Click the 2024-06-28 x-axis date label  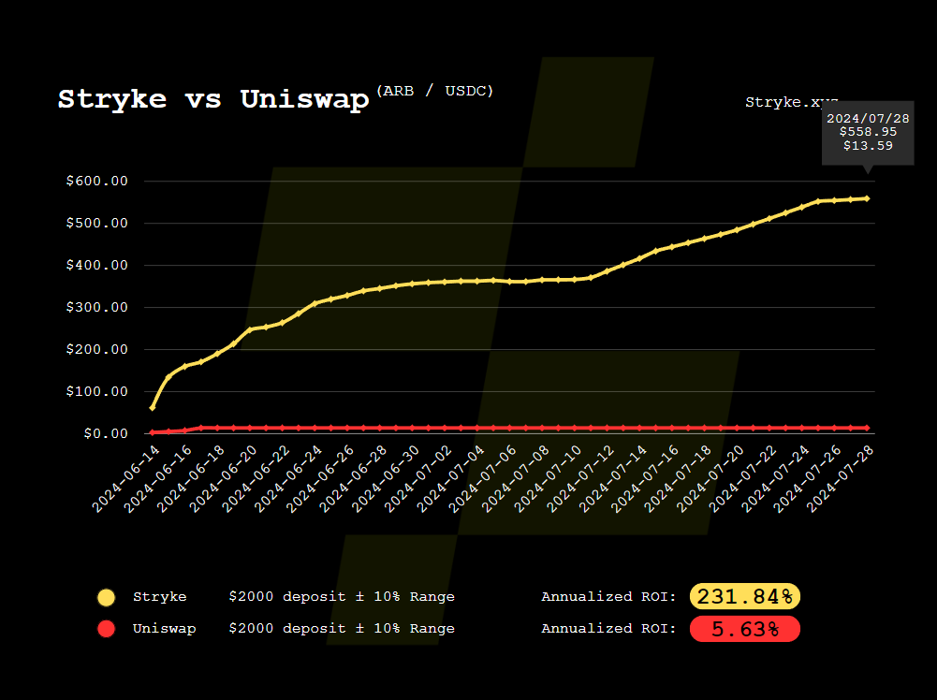pyautogui.click(x=353, y=478)
